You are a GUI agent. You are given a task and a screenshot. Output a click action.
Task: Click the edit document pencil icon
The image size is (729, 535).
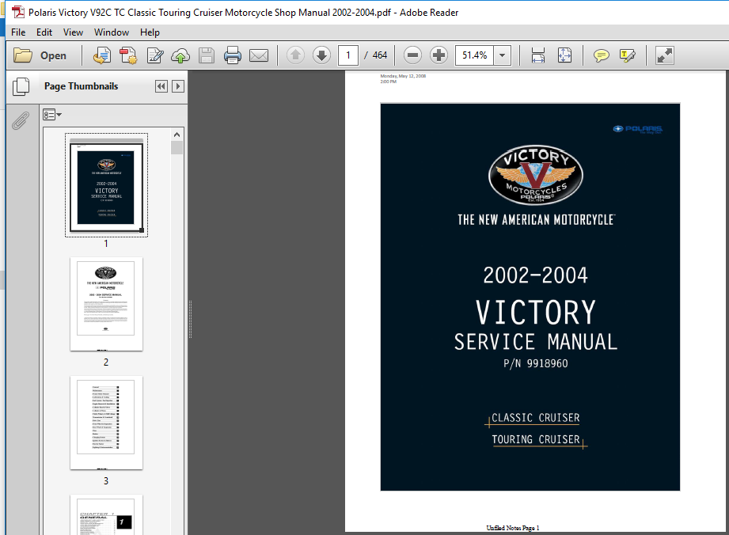[x=155, y=55]
